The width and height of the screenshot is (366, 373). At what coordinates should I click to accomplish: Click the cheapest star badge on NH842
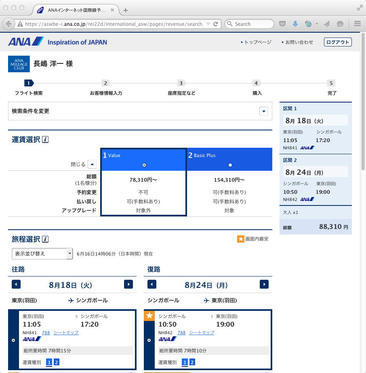[x=149, y=316]
